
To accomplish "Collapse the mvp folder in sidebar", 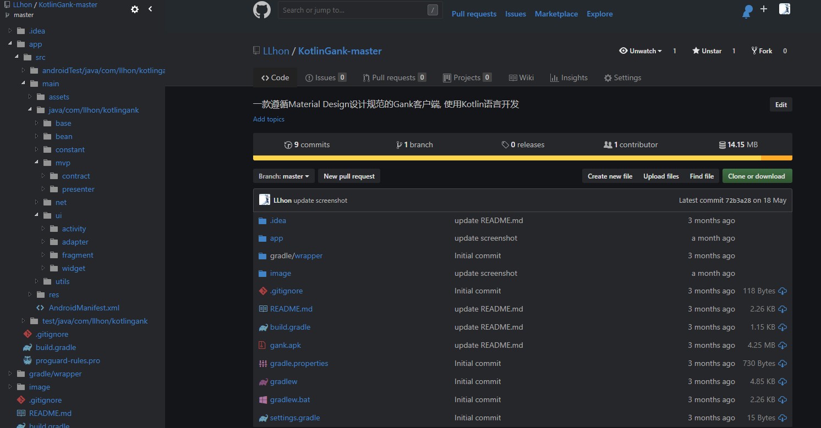I will click(x=36, y=163).
